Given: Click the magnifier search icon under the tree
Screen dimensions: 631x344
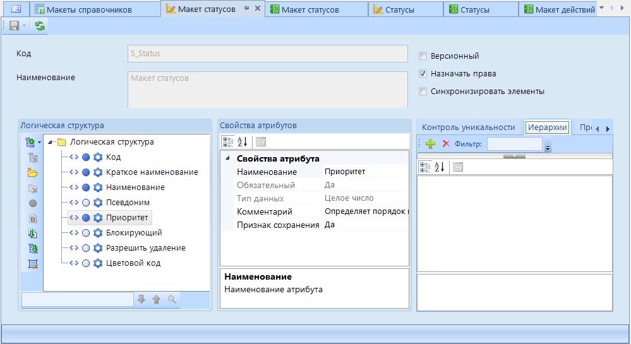Looking at the screenshot, I should click(x=171, y=299).
